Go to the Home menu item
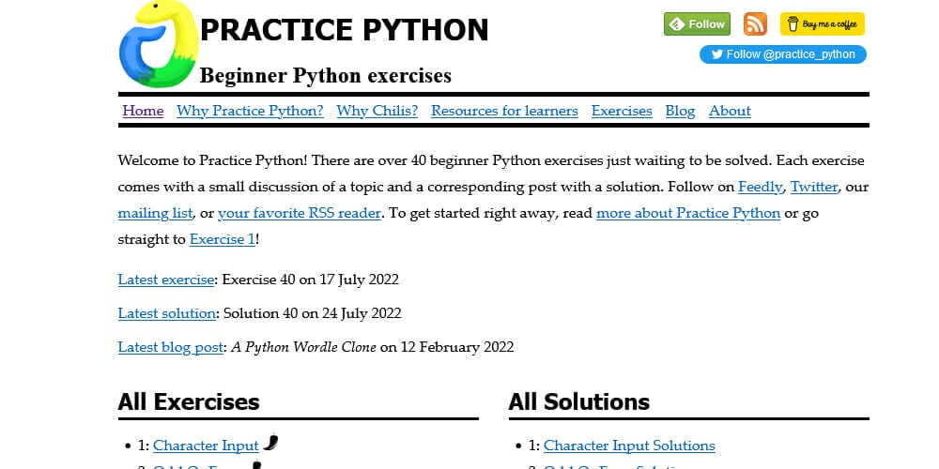This screenshot has width=939, height=469. 143,111
